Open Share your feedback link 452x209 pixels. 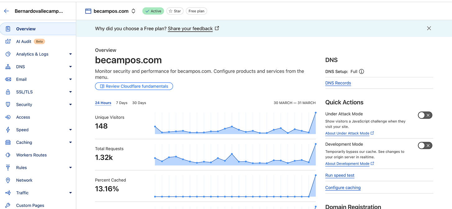190,29
